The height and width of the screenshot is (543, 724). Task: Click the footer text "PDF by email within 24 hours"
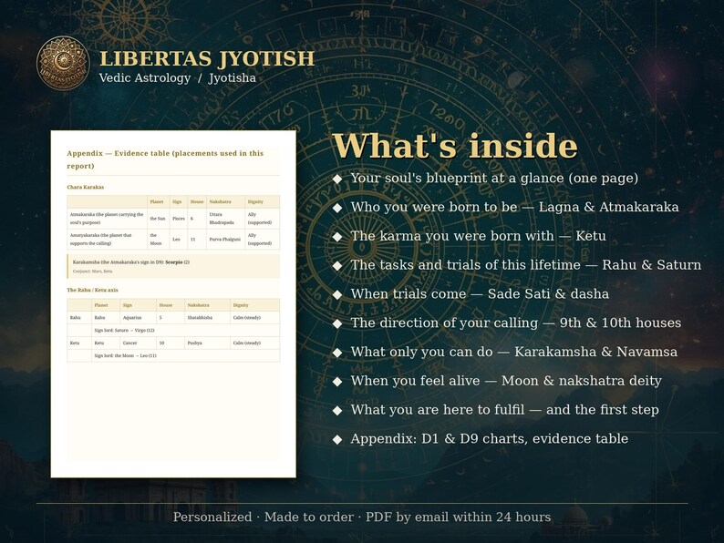click(458, 517)
